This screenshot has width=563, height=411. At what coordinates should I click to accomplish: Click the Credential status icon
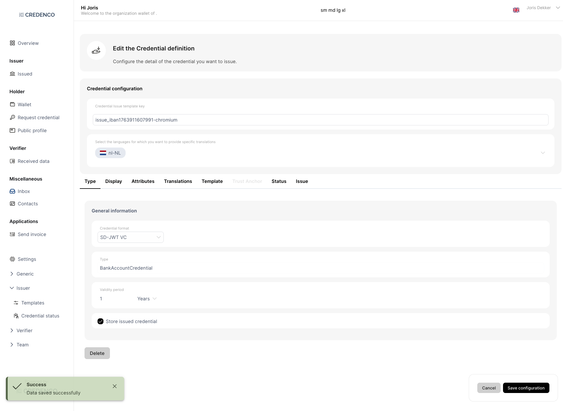pyautogui.click(x=16, y=316)
